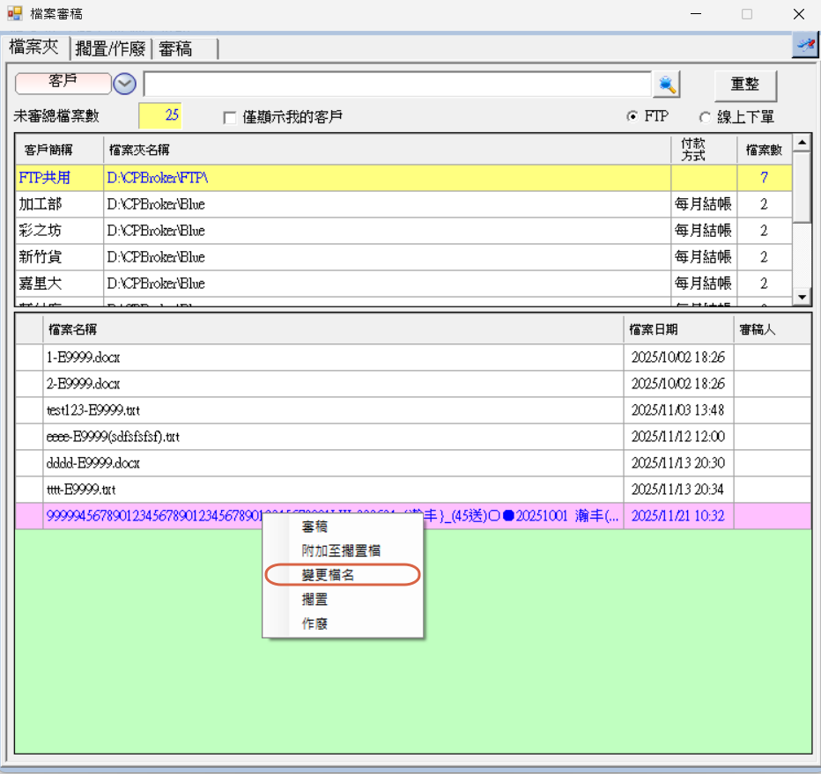This screenshot has height=774, width=821.
Task: Enable the 僅顯示我的客戶 checkbox
Action: coord(231,117)
